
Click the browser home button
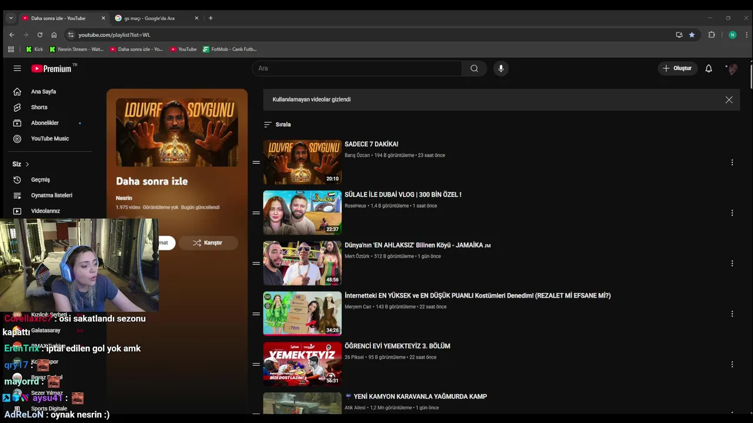[54, 35]
